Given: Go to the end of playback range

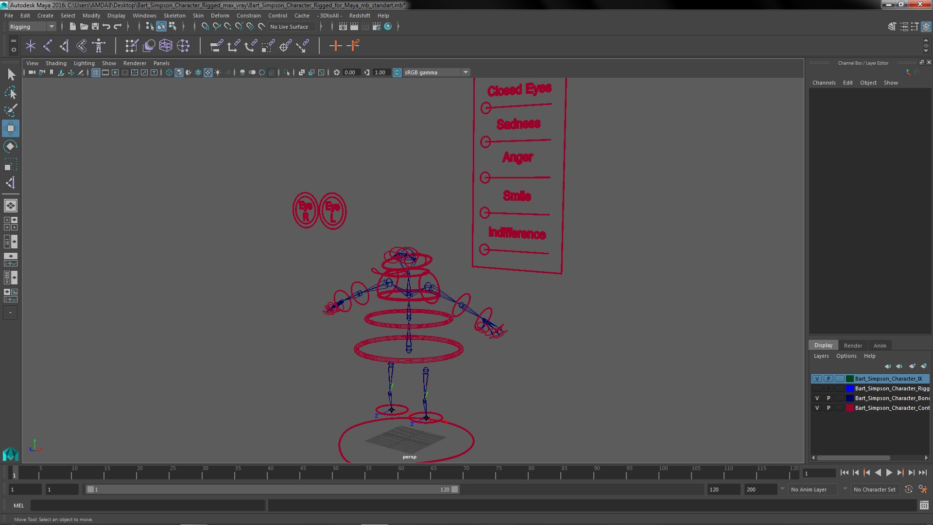Looking at the screenshot, I should 923,472.
